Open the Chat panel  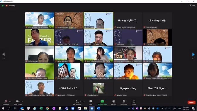pos(91,102)
